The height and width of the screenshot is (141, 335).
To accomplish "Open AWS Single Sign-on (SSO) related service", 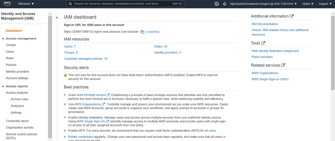I will (270, 79).
